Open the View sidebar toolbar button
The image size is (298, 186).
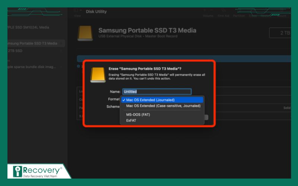pyautogui.click(x=77, y=13)
